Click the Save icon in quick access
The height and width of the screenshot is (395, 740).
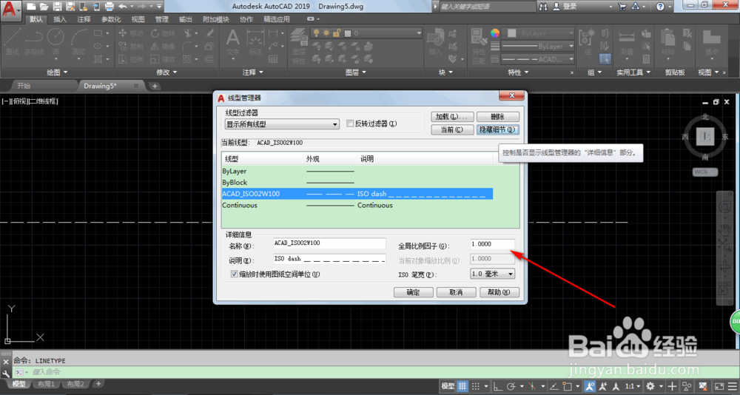click(57, 7)
